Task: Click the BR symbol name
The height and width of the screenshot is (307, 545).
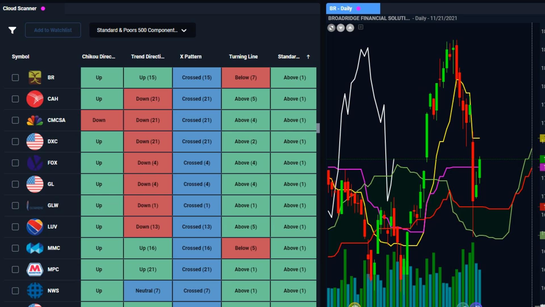Action: pos(51,78)
